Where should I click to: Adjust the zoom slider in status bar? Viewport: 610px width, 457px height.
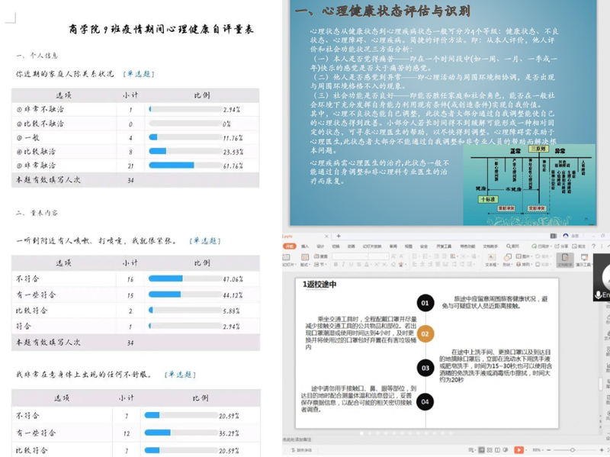pyautogui.click(x=572, y=450)
